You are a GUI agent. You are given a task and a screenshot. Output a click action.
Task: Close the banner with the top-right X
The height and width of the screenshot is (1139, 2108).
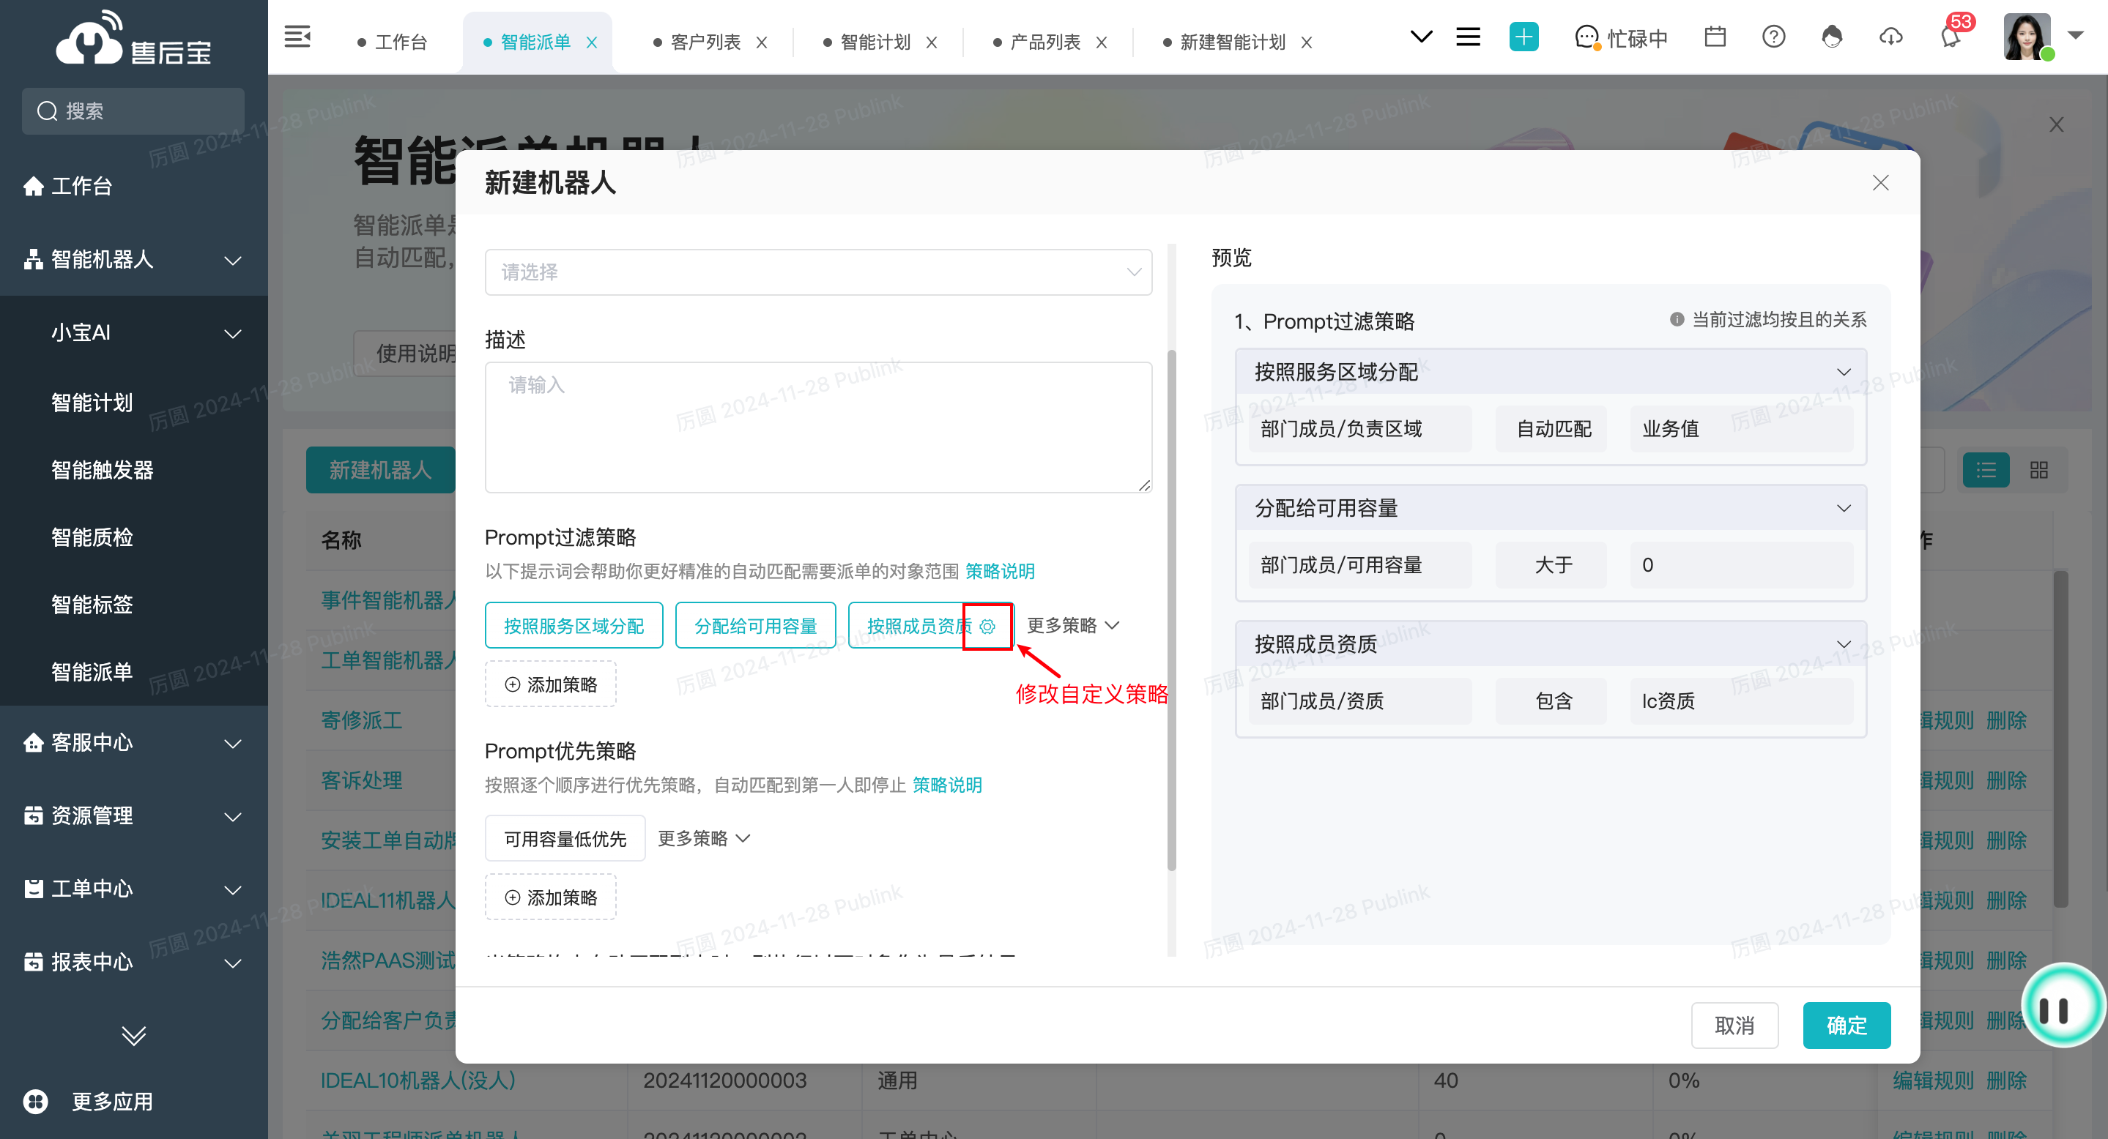point(2055,124)
